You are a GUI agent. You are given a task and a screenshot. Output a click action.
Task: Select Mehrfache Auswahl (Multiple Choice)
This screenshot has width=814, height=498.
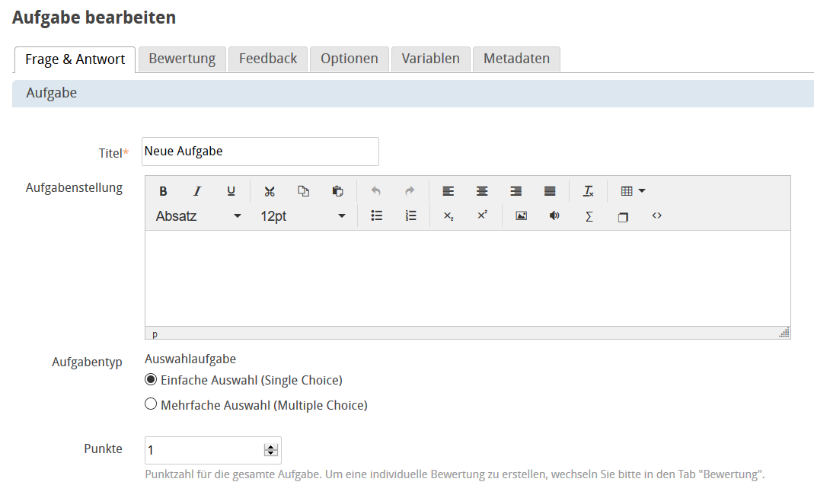pos(150,404)
